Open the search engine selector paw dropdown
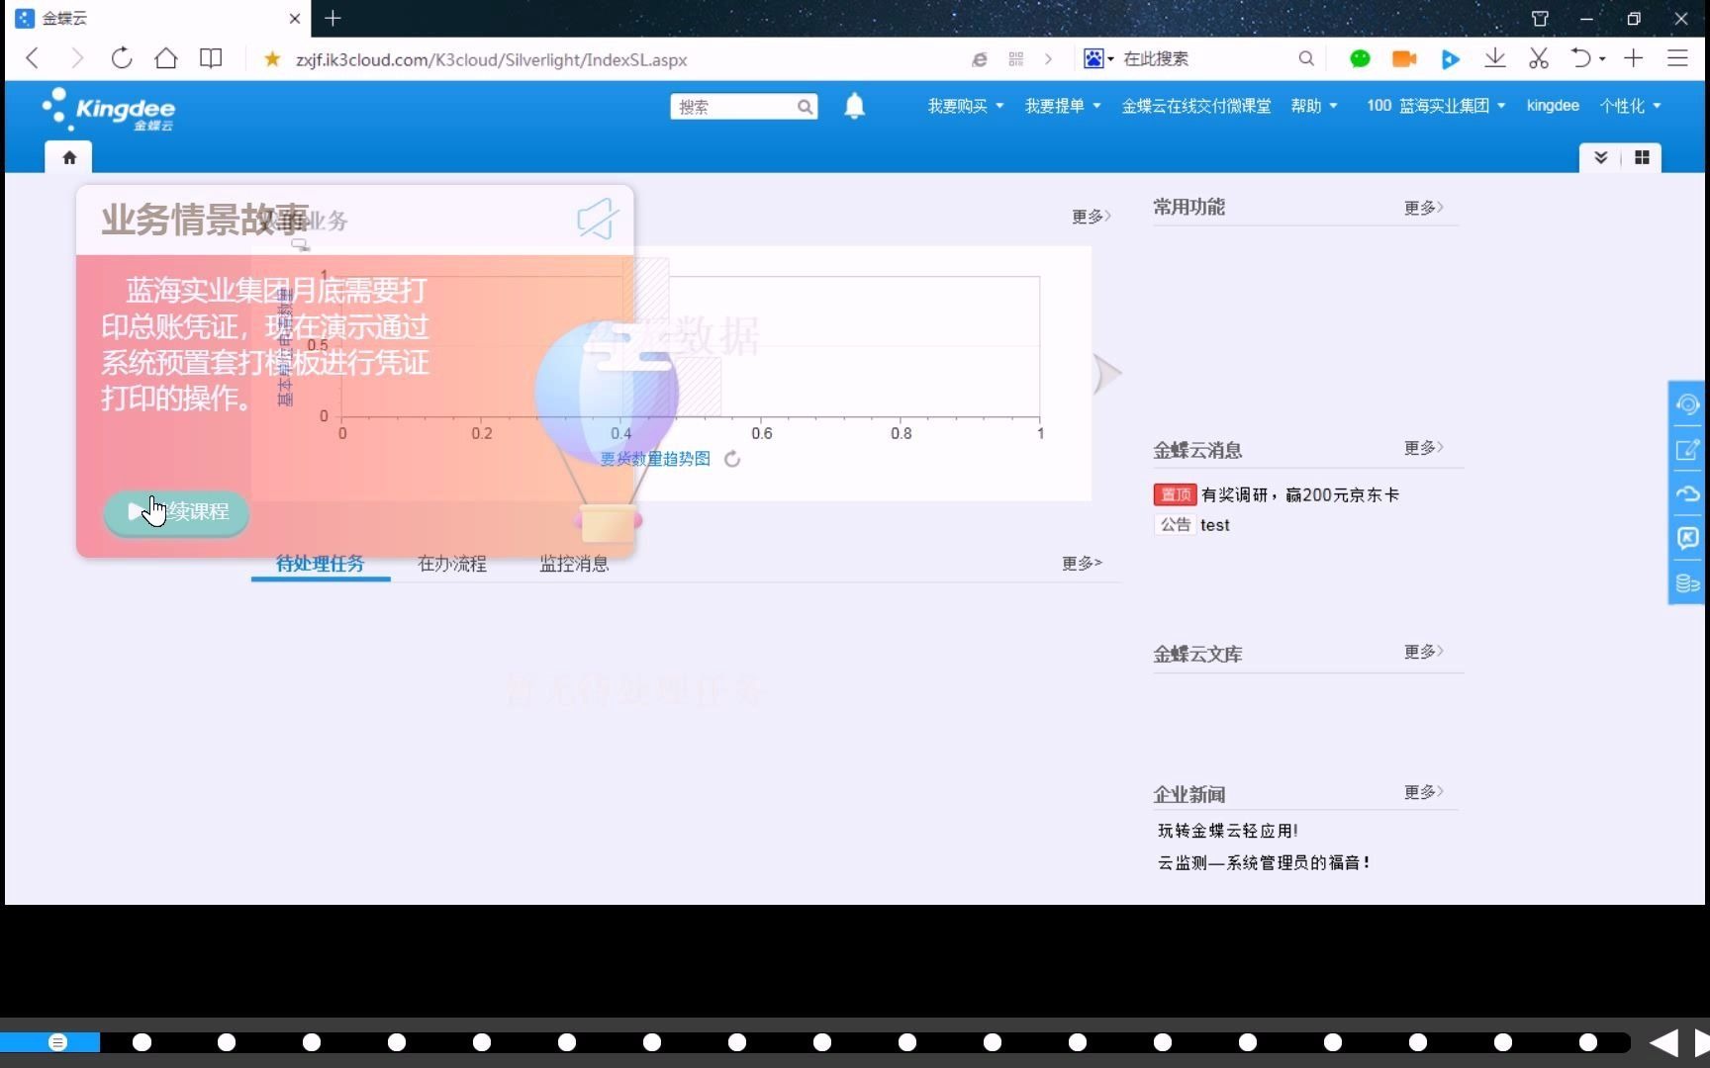The width and height of the screenshot is (1710, 1068). click(1098, 59)
